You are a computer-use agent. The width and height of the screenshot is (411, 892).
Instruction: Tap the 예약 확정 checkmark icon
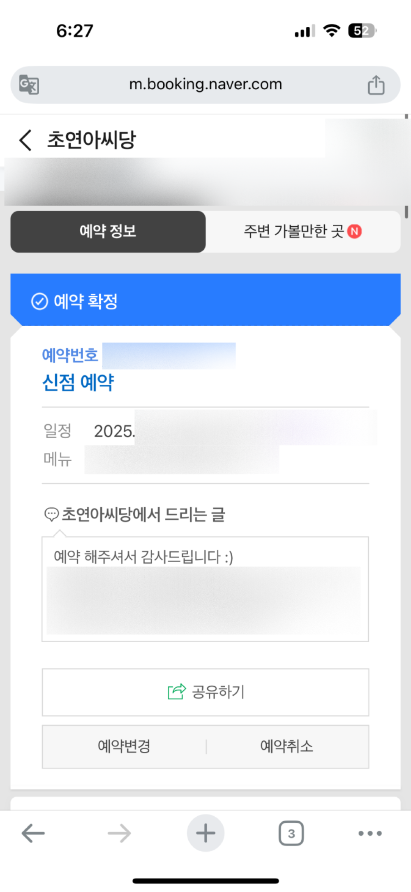(x=39, y=302)
